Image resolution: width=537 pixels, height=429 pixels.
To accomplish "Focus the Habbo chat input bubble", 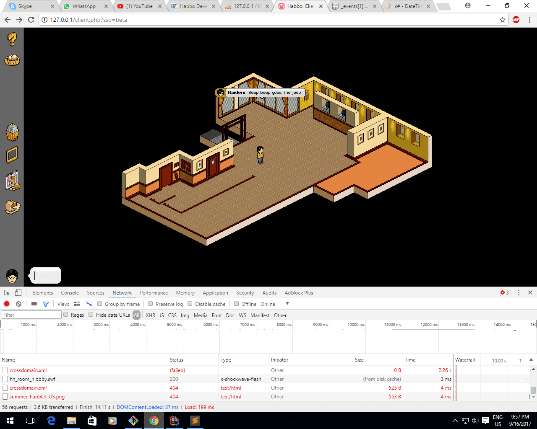I will click(46, 275).
